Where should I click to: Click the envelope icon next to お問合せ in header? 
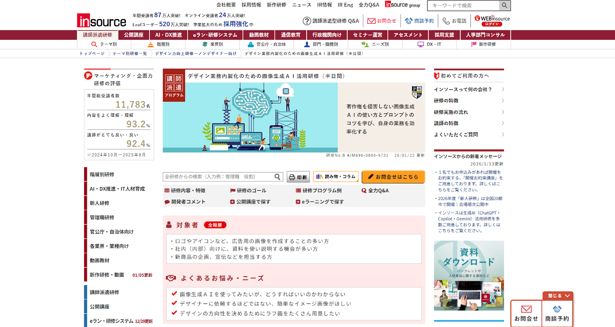[371, 21]
